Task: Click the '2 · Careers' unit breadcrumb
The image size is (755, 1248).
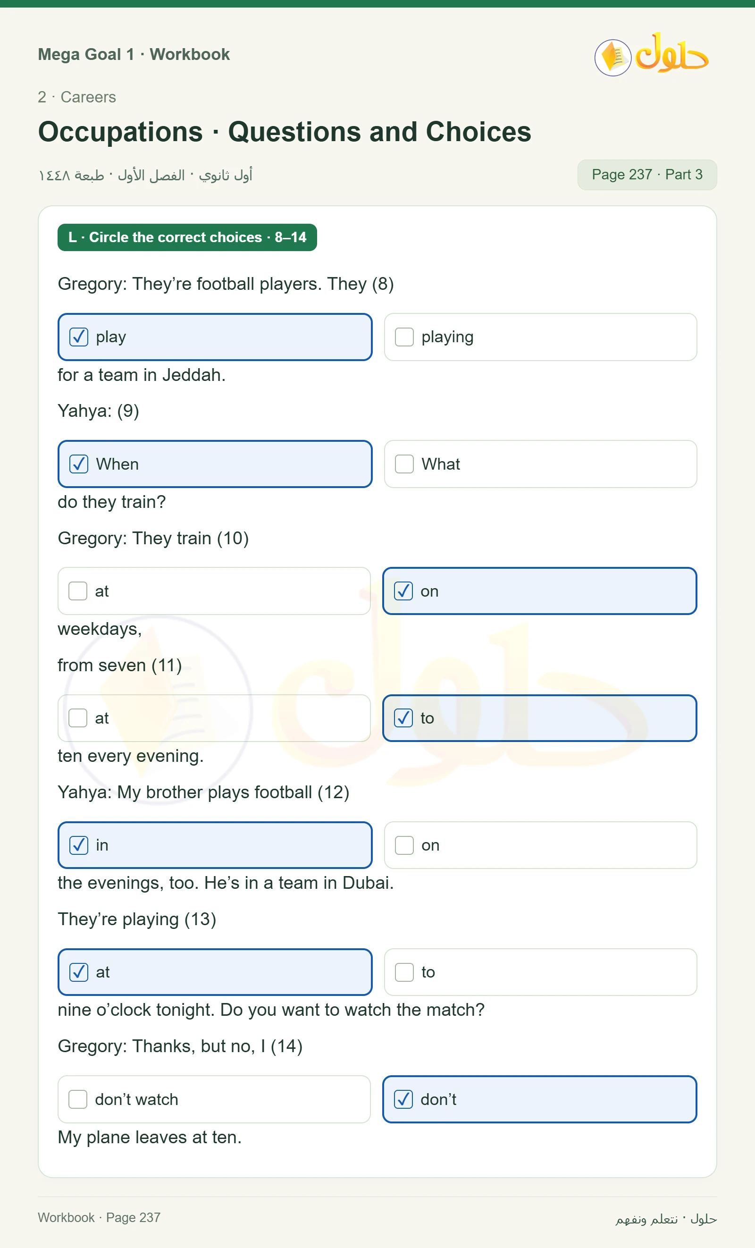Action: pos(77,97)
